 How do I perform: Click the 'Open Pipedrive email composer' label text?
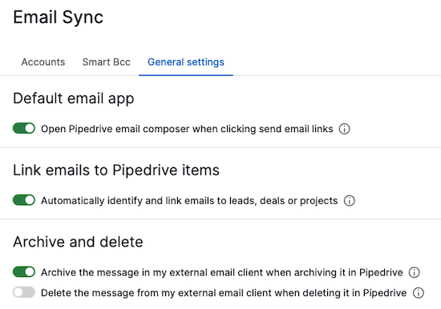pyautogui.click(x=187, y=129)
